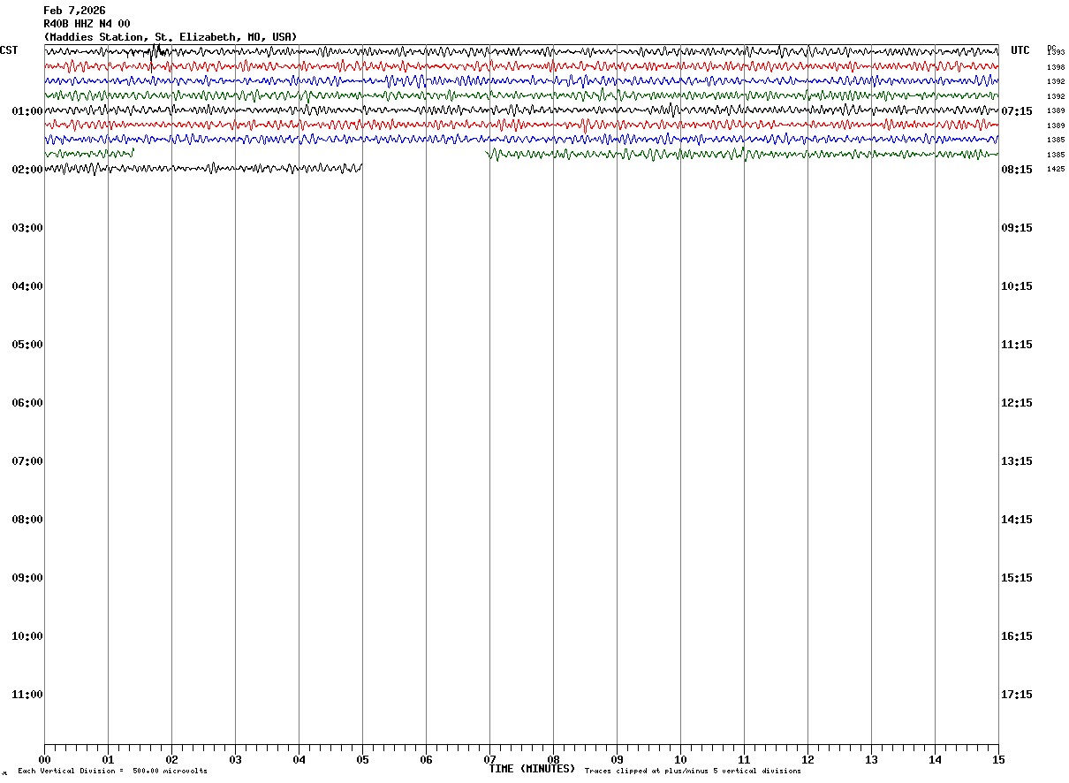Click the CST hour label '11:00'

pyautogui.click(x=27, y=695)
